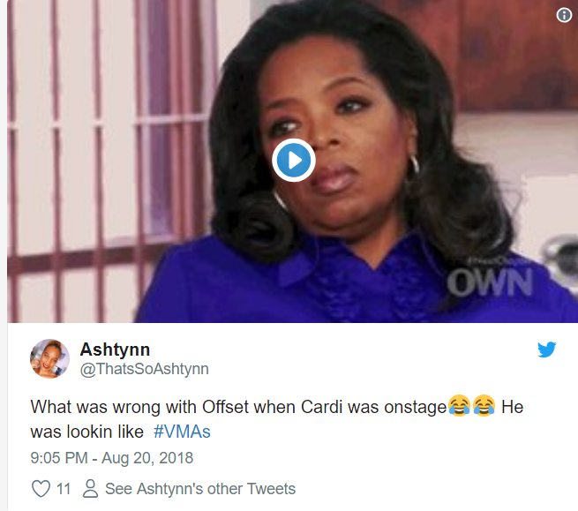The height and width of the screenshot is (511, 578).
Task: Open the tweet timestamp Aug 20, 2018
Action: coord(147,458)
